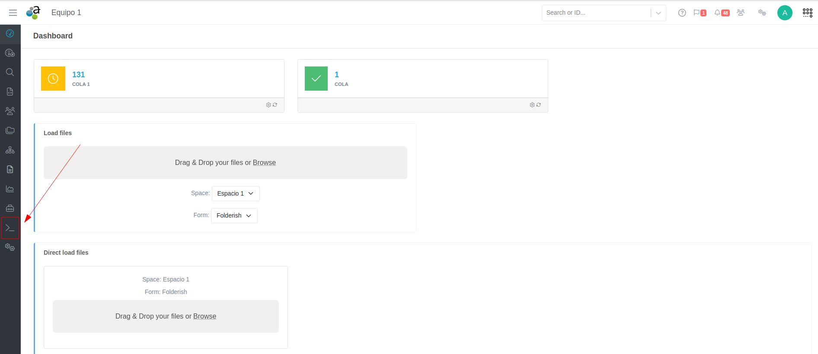
Task: Open the flag alerts icon
Action: (x=697, y=13)
